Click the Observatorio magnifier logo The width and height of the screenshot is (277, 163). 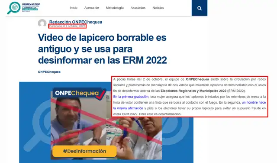tap(14, 8)
